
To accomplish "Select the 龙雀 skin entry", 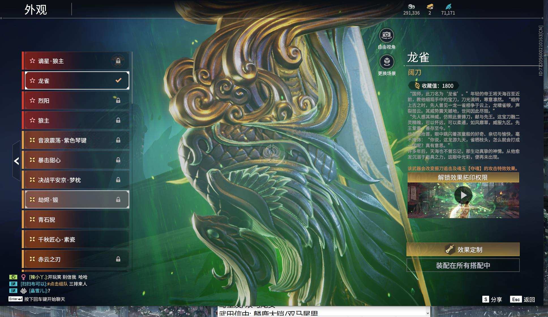I will (x=76, y=81).
